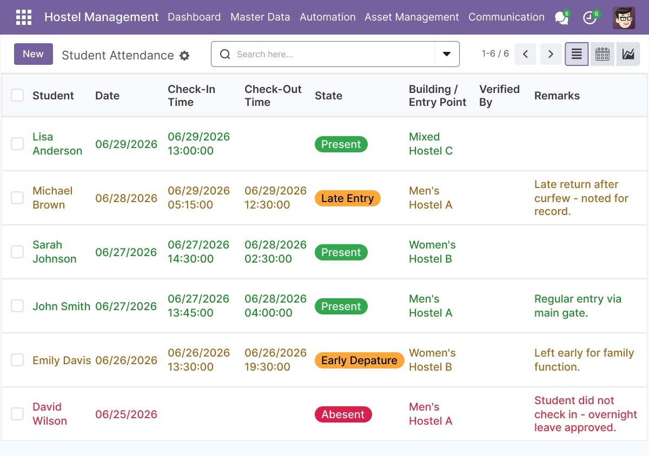The height and width of the screenshot is (456, 649).
Task: Sort by the Student column header
Action: point(53,96)
